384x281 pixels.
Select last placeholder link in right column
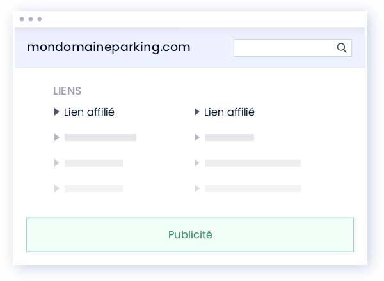(x=253, y=188)
